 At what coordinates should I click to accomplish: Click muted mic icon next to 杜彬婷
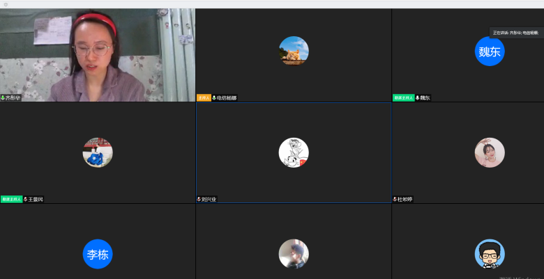point(395,199)
